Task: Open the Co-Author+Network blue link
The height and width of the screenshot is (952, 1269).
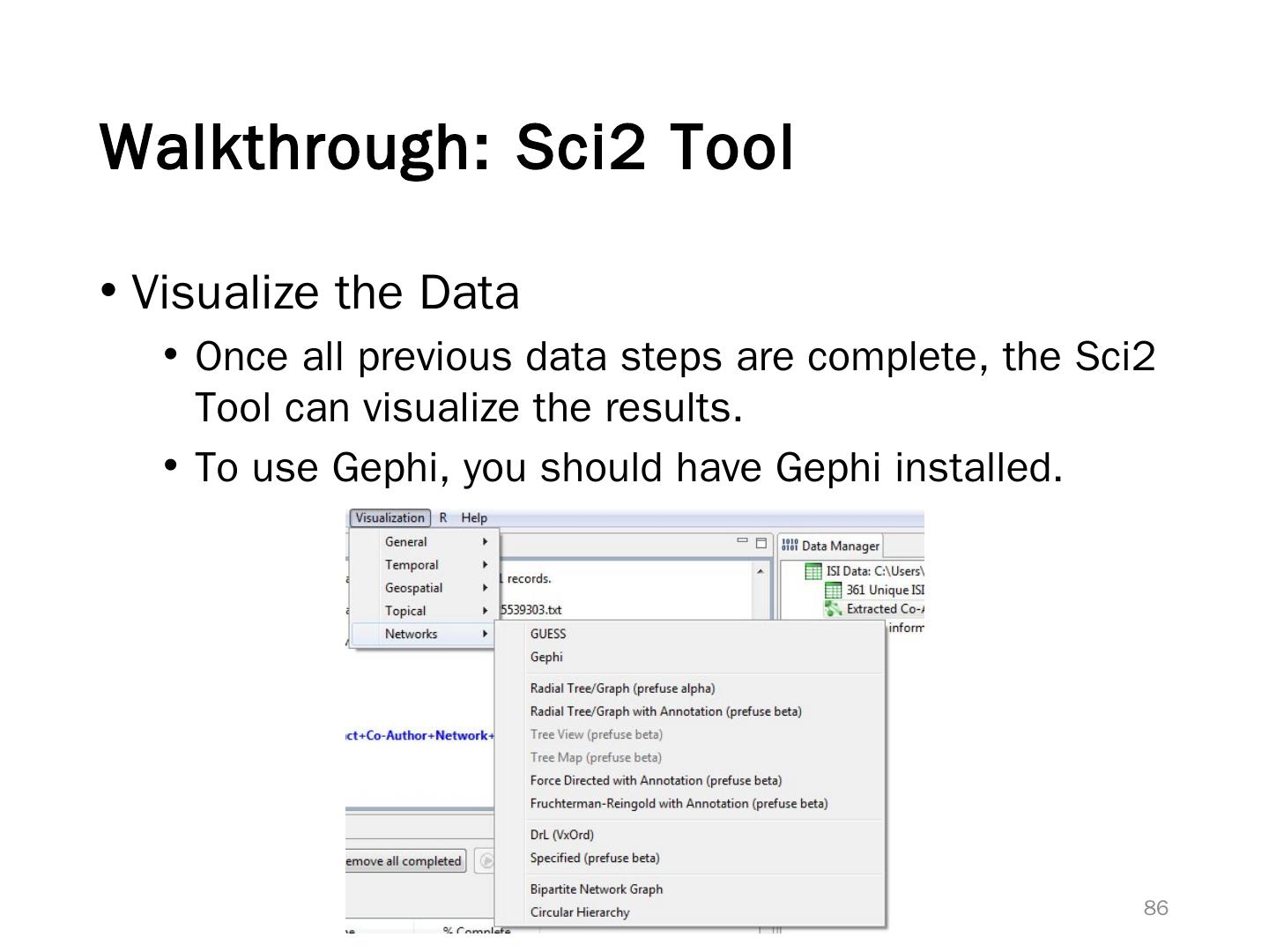Action: point(419,735)
